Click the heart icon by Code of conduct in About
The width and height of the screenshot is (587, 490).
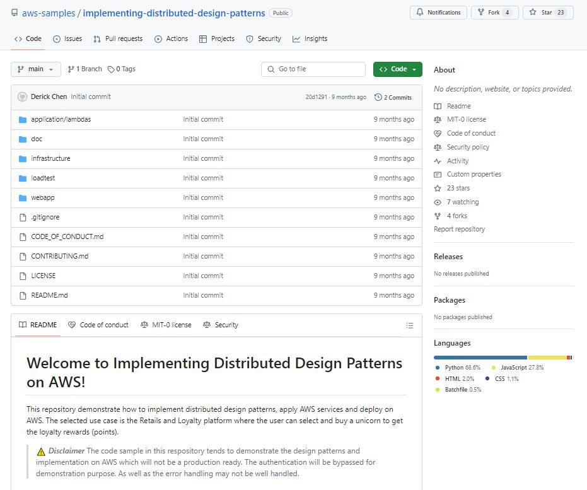click(438, 133)
